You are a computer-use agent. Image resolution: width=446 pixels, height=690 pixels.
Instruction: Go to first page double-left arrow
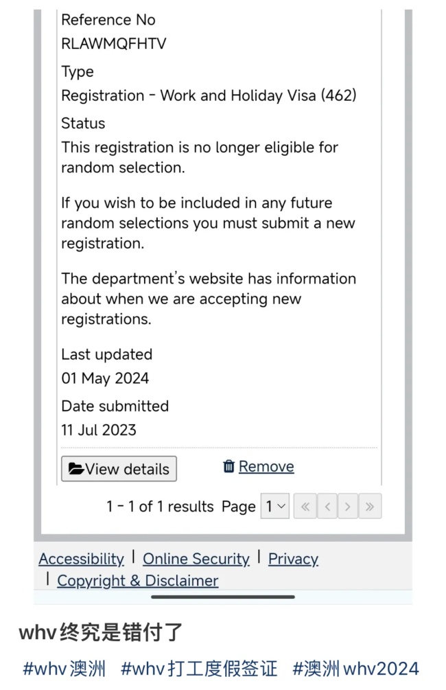click(x=305, y=507)
